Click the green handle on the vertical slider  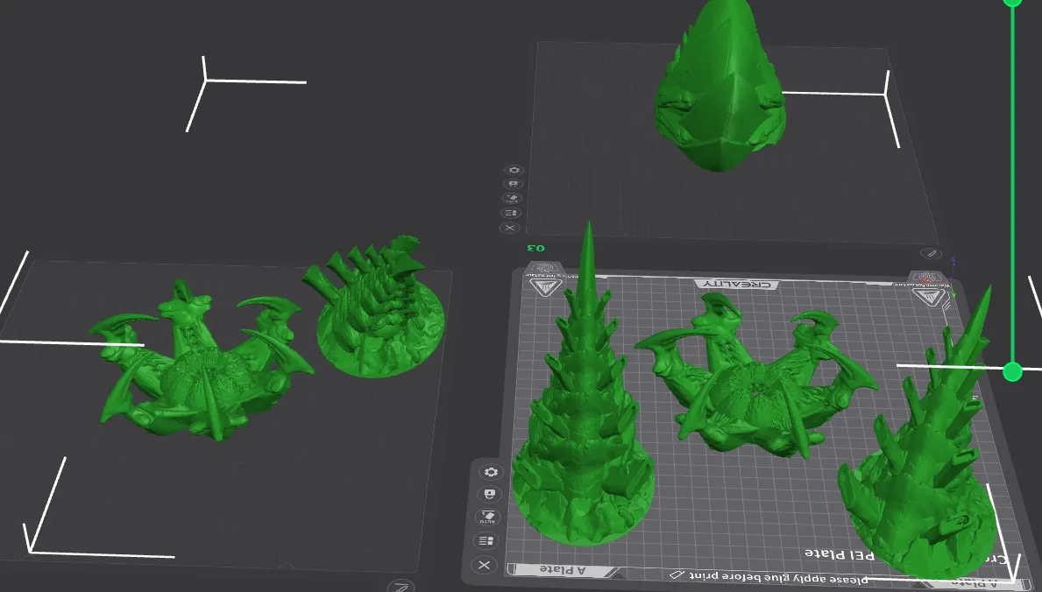(1012, 371)
